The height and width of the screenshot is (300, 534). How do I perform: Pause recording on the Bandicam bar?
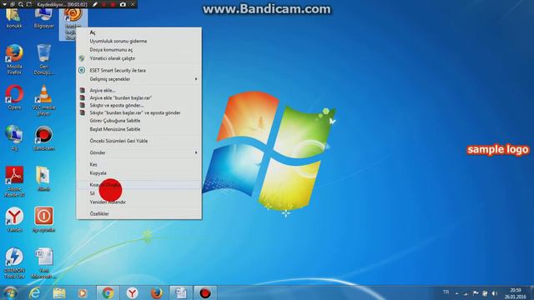104,4
